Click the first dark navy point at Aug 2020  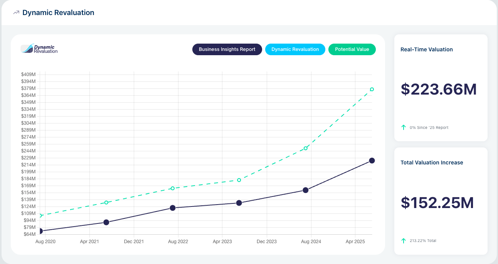(x=40, y=231)
